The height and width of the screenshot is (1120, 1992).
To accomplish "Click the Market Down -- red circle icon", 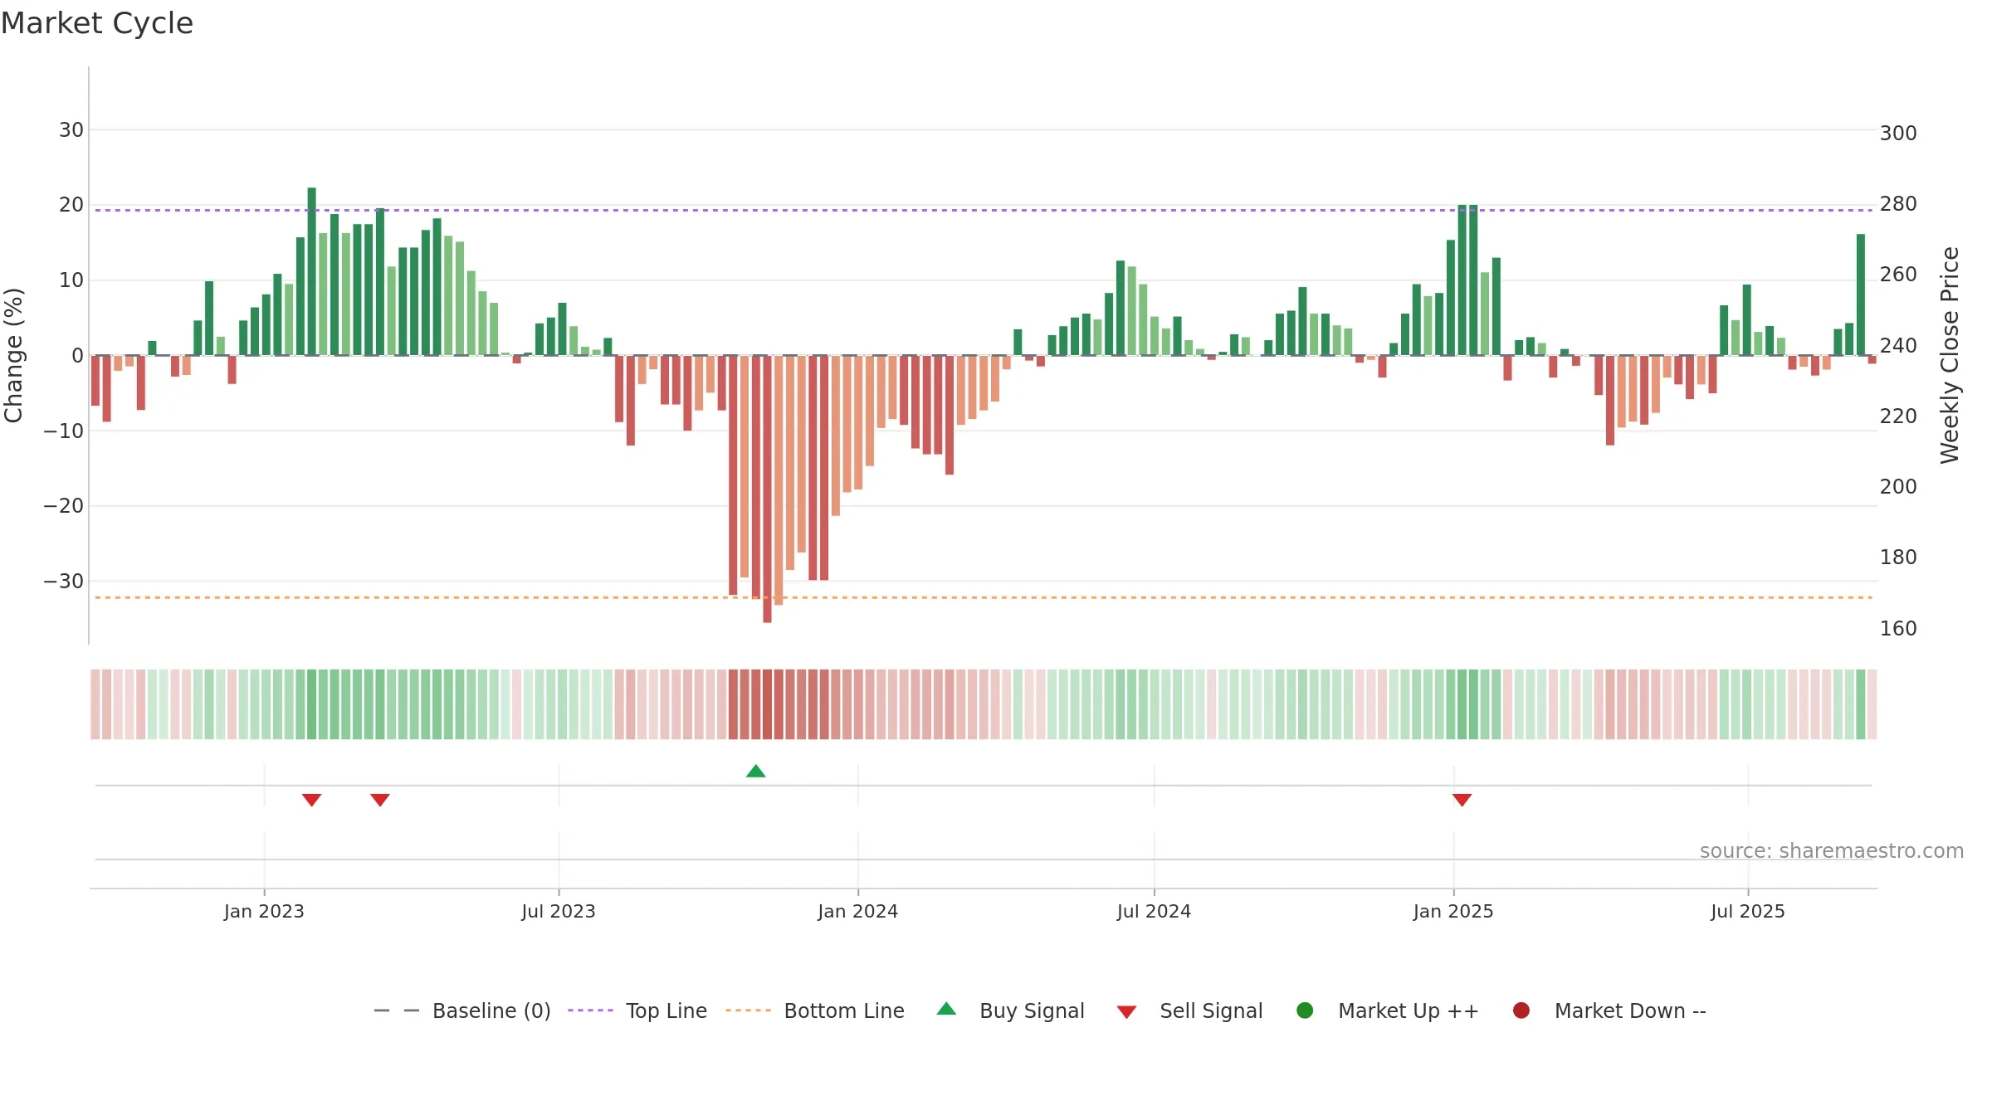I will coord(1521,1010).
